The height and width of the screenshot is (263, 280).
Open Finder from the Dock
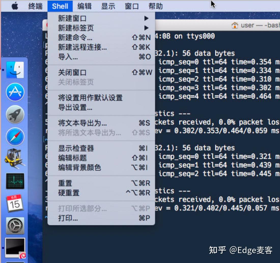coord(15,70)
